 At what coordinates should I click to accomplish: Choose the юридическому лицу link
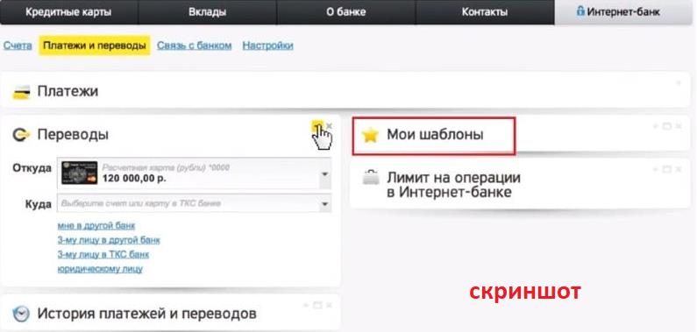[x=100, y=269]
